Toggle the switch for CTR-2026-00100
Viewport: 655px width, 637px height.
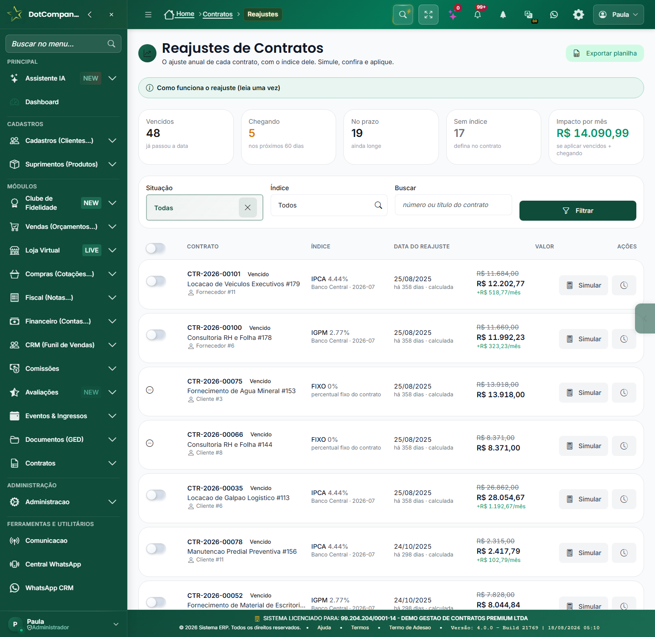point(156,335)
